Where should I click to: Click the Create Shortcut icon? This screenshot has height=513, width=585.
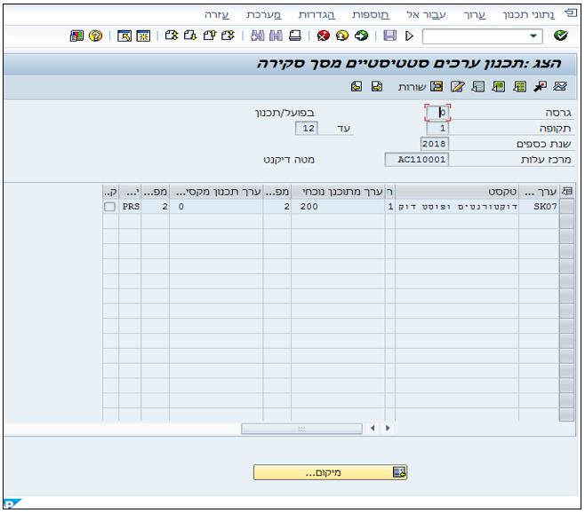(124, 36)
